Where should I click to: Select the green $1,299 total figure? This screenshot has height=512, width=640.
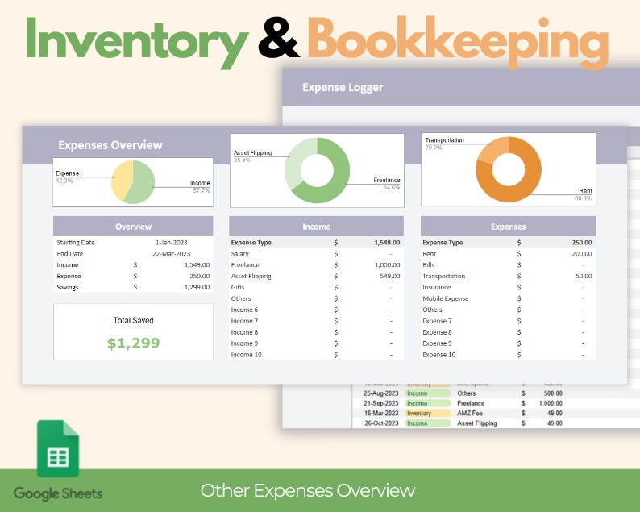(134, 343)
